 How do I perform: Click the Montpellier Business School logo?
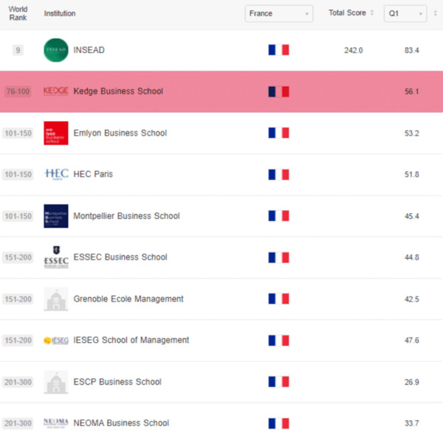click(56, 216)
